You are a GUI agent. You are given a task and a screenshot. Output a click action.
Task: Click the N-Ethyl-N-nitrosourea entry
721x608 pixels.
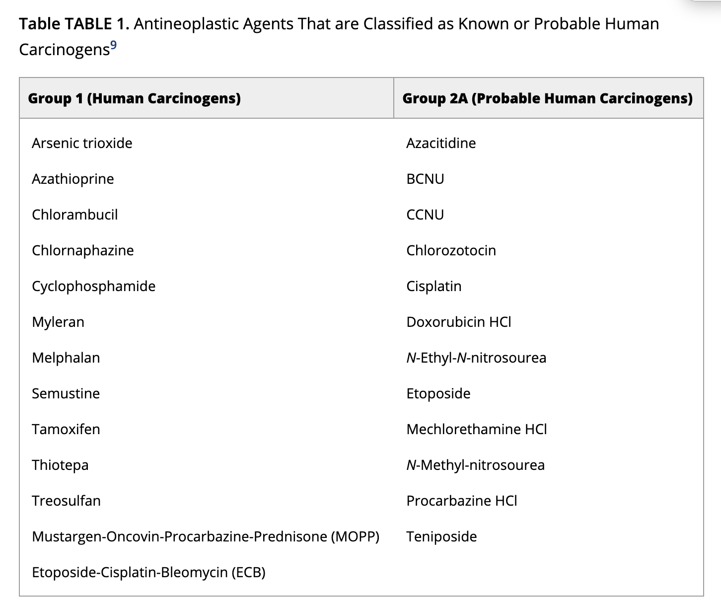coord(476,358)
